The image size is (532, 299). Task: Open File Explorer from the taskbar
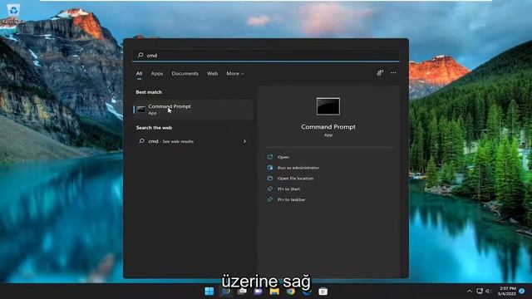click(x=274, y=292)
